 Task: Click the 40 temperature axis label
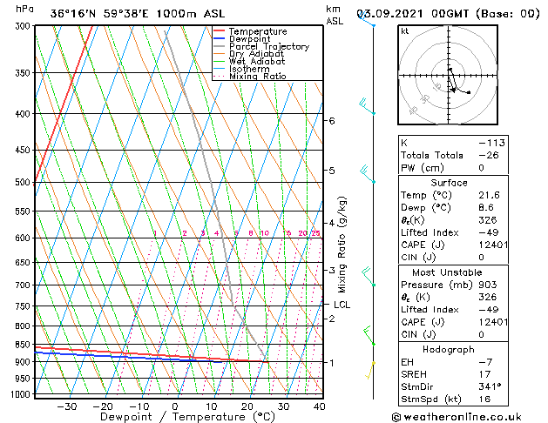319,406
